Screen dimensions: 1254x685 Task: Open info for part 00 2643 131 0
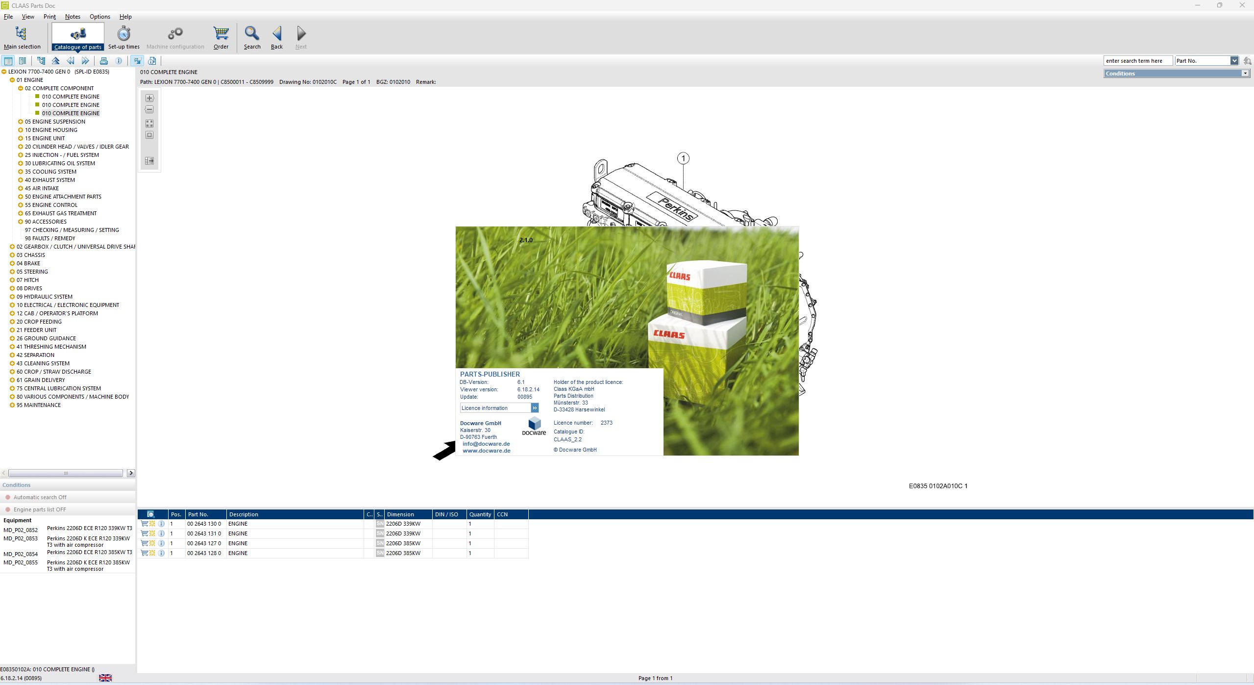(x=162, y=533)
